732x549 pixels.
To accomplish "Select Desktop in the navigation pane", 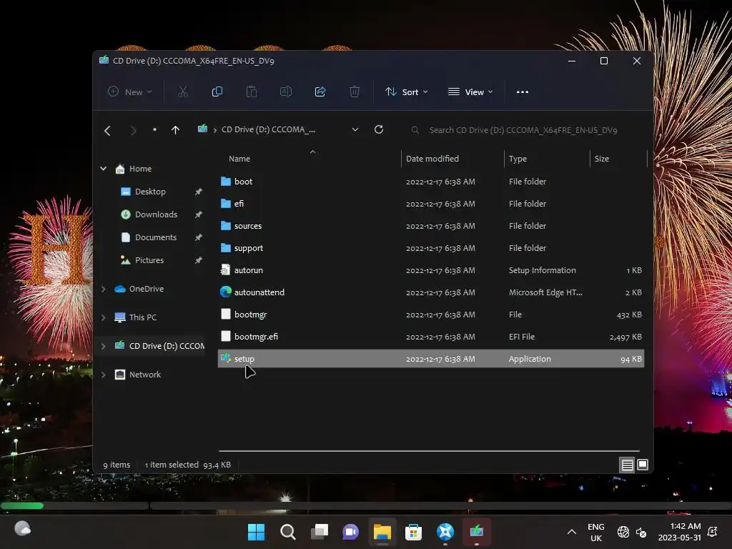I will (x=150, y=192).
